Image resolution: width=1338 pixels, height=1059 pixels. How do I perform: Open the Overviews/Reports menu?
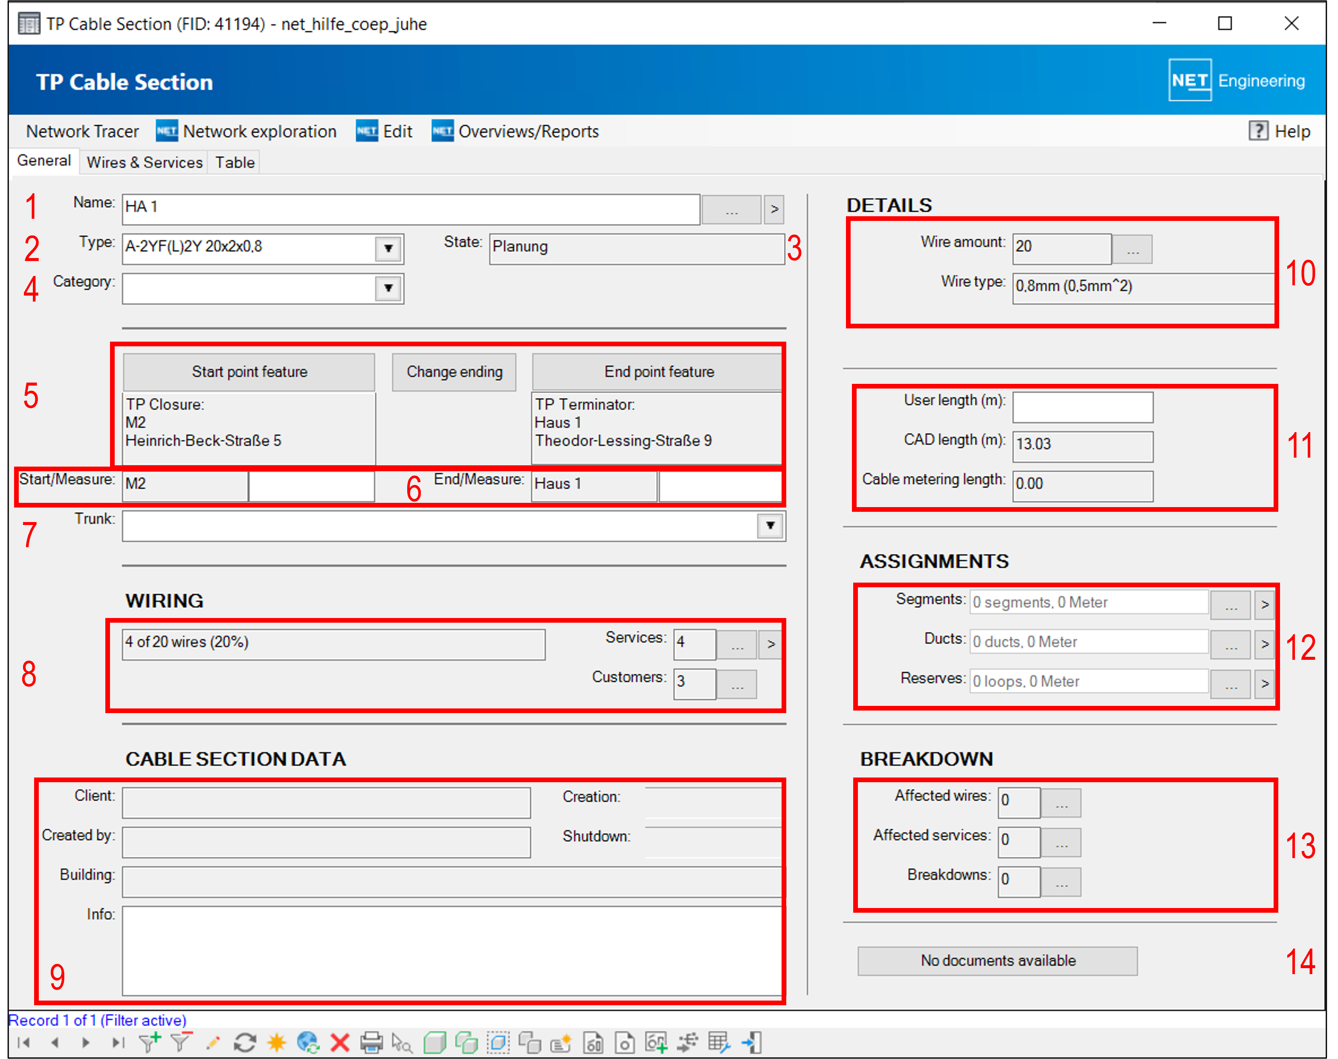pyautogui.click(x=516, y=131)
